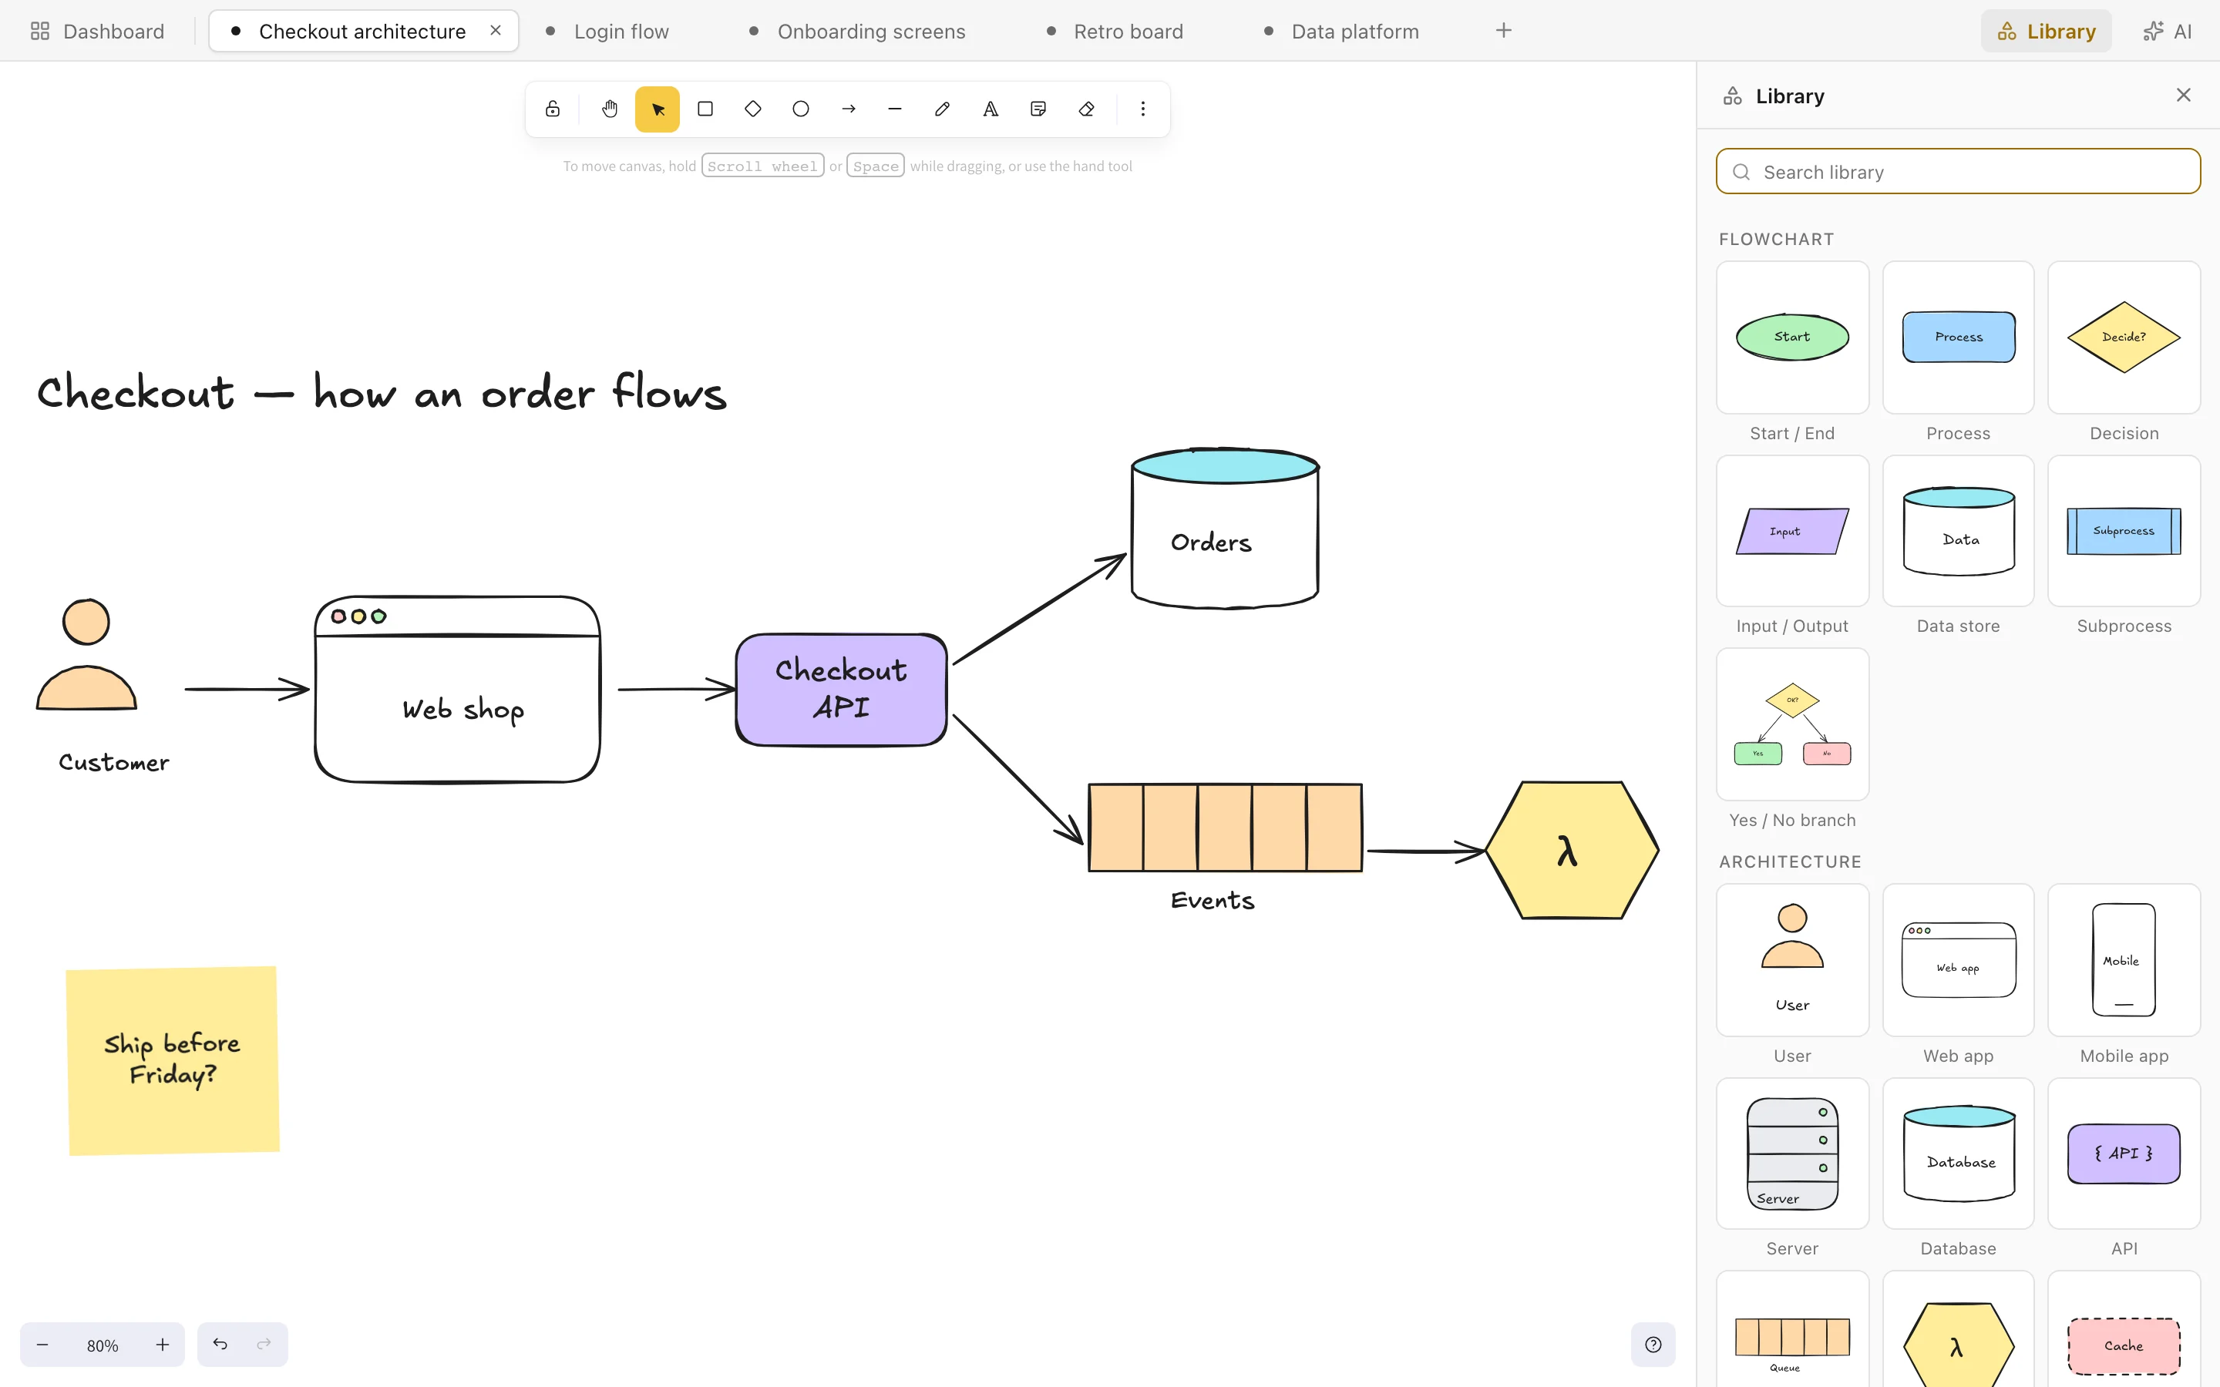Image resolution: width=2220 pixels, height=1387 pixels.
Task: Select the Rectangle tool
Action: 705,109
